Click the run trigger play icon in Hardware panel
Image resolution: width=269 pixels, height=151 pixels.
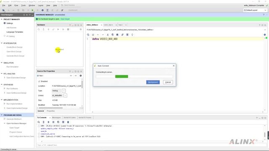tap(58, 29)
